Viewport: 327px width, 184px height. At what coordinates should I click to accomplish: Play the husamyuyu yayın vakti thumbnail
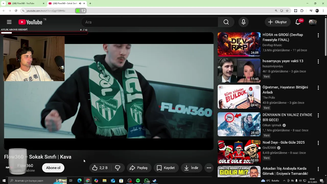(239, 71)
